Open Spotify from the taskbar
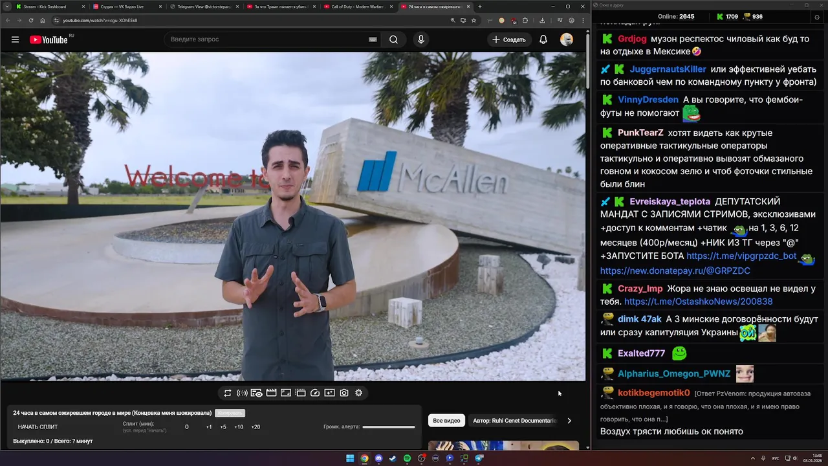This screenshot has width=828, height=466. 407,458
